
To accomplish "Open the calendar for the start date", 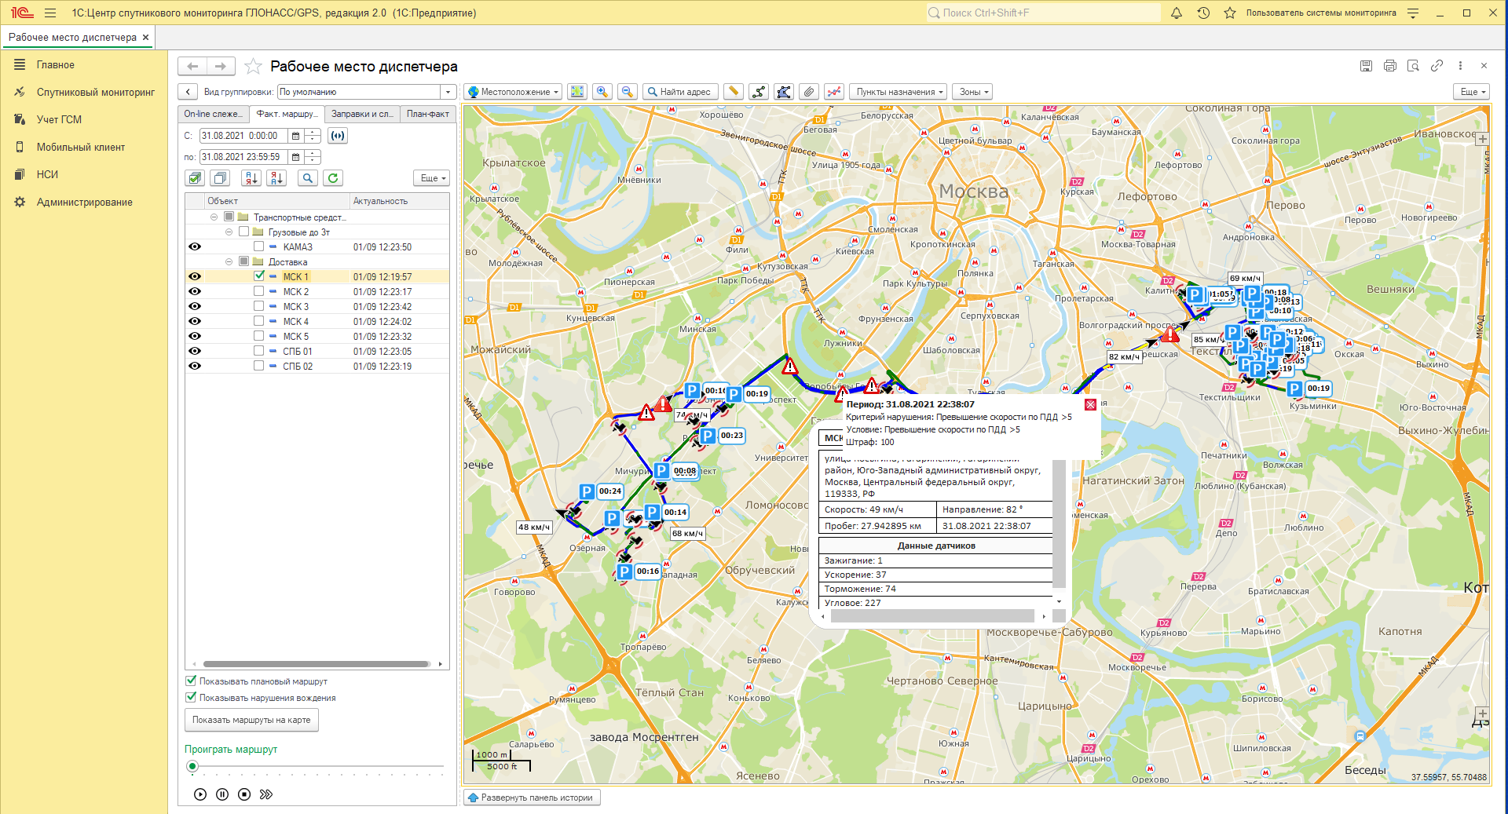I will [x=296, y=136].
